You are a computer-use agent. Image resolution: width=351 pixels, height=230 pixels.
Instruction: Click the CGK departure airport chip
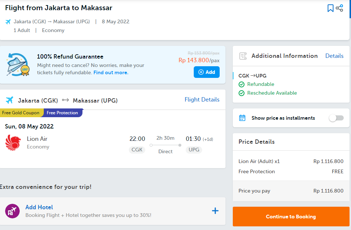[137, 150]
